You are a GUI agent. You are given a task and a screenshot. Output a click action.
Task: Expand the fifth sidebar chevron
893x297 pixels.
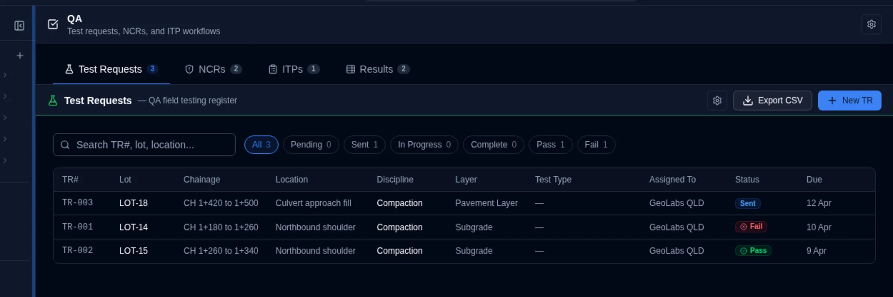(5, 160)
